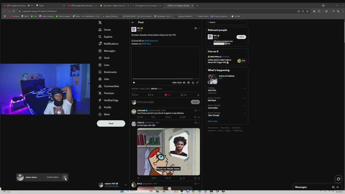Image resolution: width=345 pixels, height=194 pixels.
Task: Repost the NFL post (4K)
Action: pos(151,95)
